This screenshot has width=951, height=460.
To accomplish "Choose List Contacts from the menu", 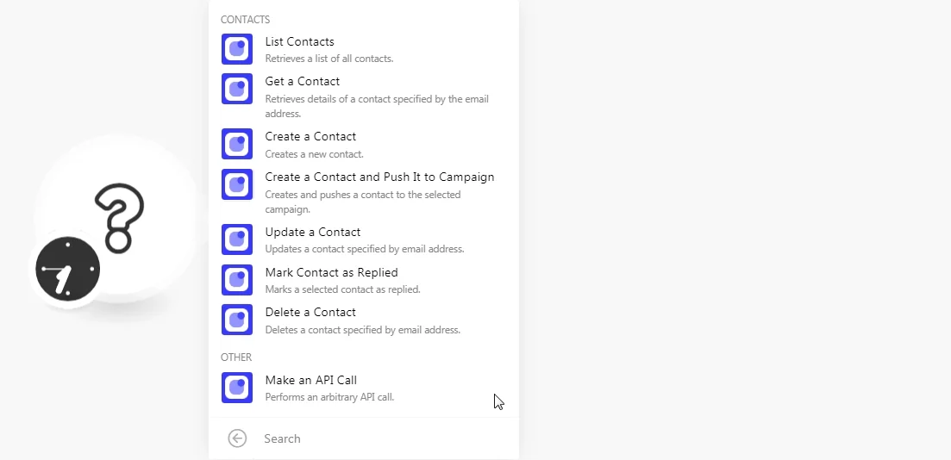I will (x=364, y=49).
